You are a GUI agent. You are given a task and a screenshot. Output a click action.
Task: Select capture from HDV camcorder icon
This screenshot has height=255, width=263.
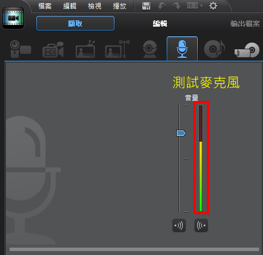pyautogui.click(x=53, y=50)
